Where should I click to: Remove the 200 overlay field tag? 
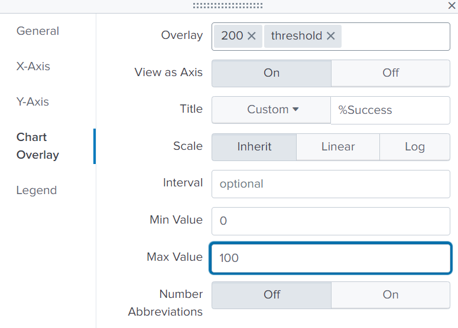(251, 36)
